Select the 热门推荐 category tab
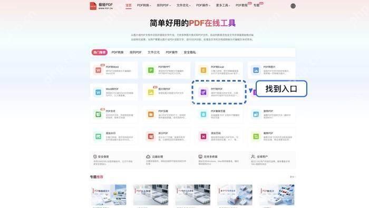 click(x=100, y=52)
